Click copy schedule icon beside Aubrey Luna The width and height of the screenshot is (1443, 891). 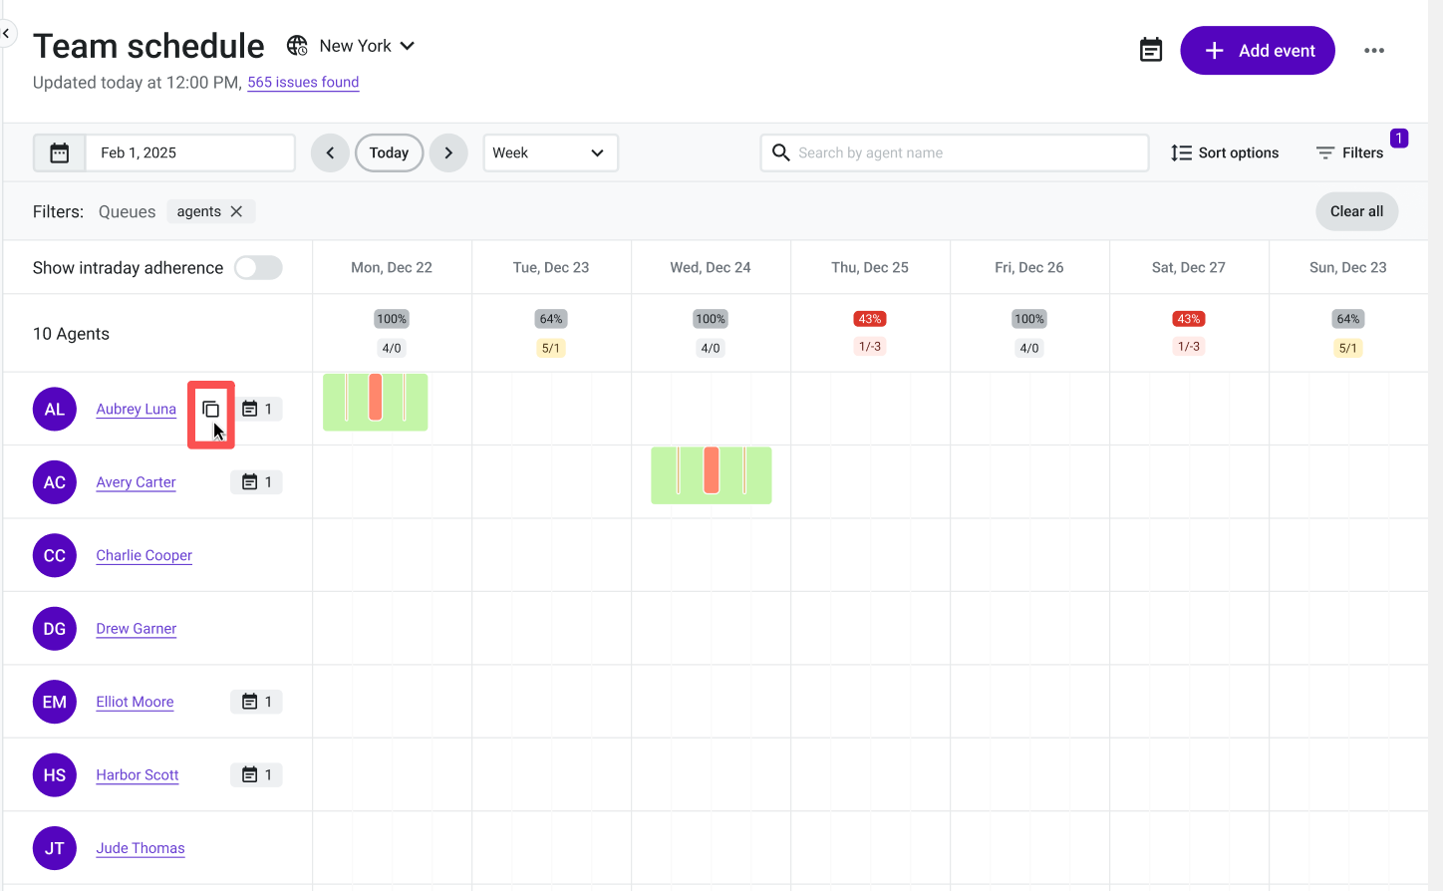210,410
